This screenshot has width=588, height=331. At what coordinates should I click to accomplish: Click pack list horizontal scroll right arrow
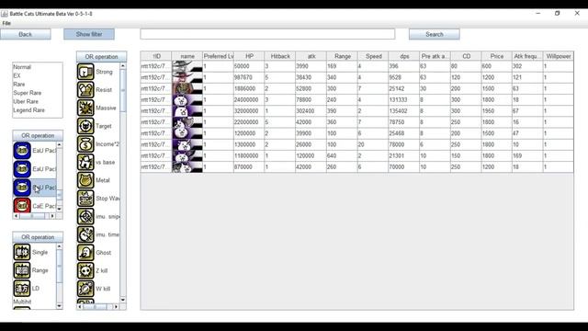52,216
